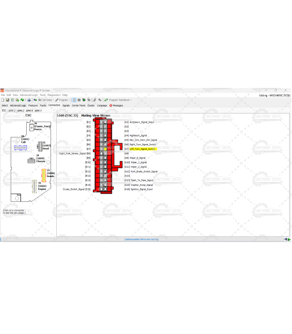
Task: Select the J2 Chassis connector
Action: [31, 161]
